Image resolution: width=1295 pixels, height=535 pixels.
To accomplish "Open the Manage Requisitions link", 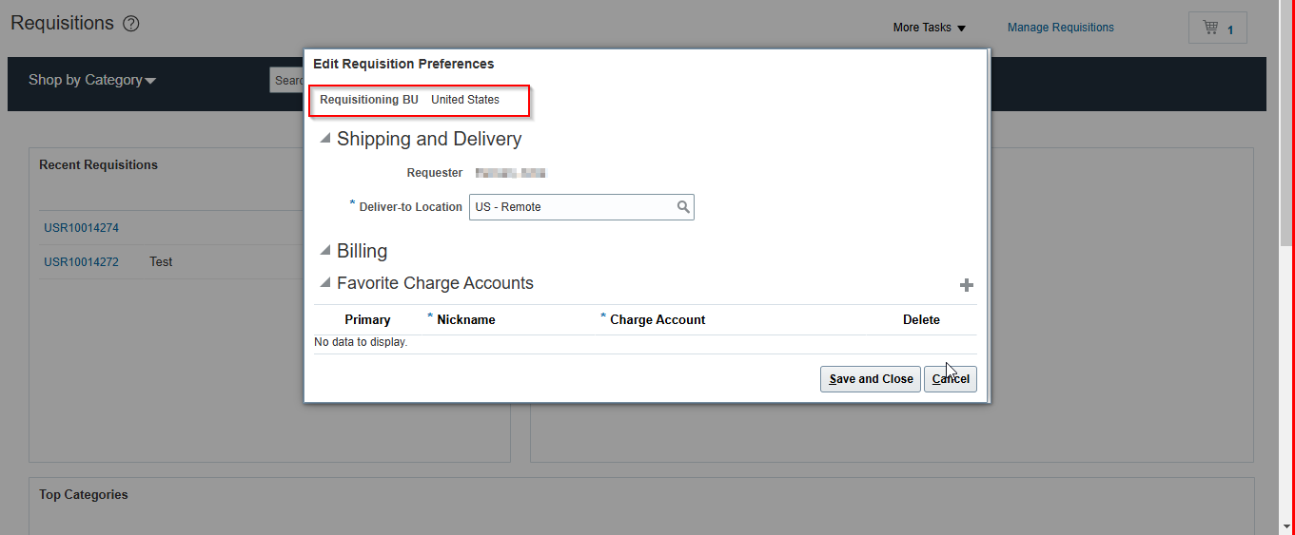I will pos(1061,28).
